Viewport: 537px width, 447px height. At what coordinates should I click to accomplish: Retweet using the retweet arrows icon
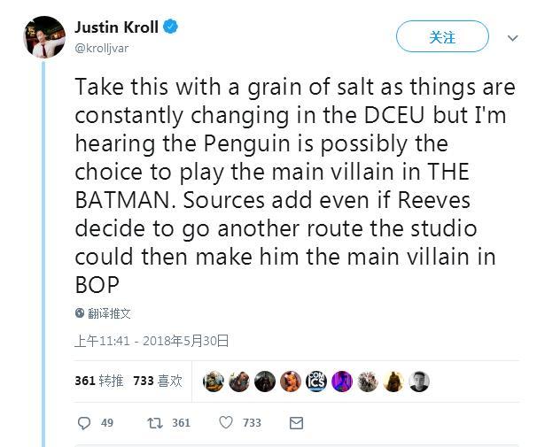[155, 423]
